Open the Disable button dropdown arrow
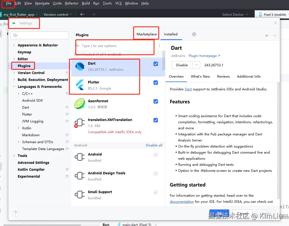This screenshot has width=289, height=226. [196, 65]
